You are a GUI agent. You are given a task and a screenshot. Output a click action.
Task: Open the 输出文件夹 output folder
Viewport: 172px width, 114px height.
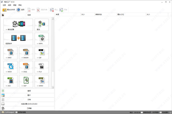point(9,10)
